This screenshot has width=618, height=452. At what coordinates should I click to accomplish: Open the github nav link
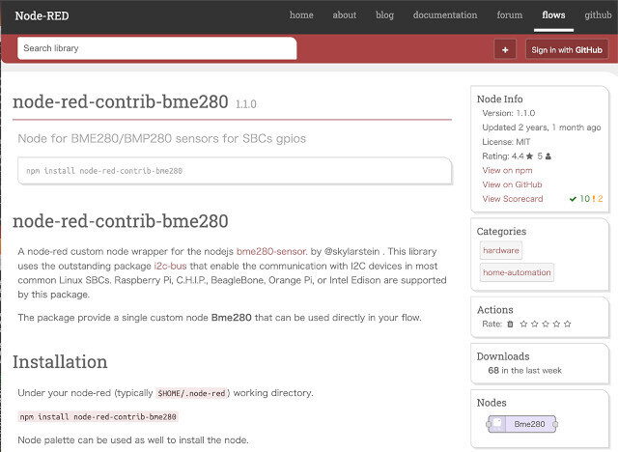(x=598, y=15)
